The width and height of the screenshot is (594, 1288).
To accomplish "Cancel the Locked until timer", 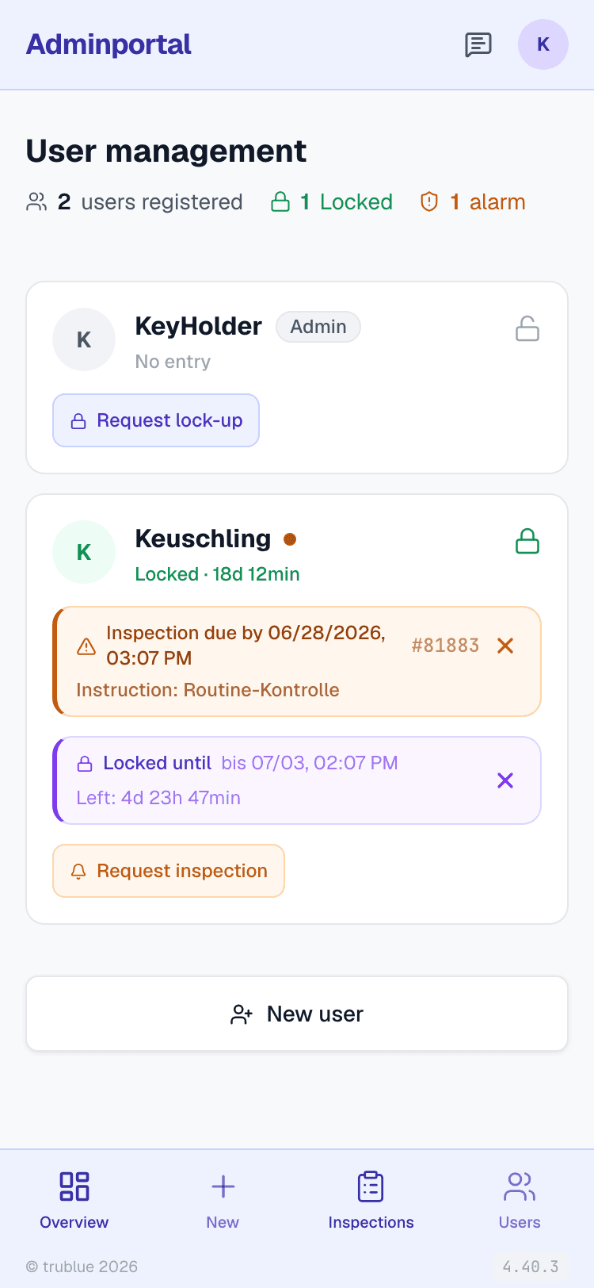I will coord(505,780).
